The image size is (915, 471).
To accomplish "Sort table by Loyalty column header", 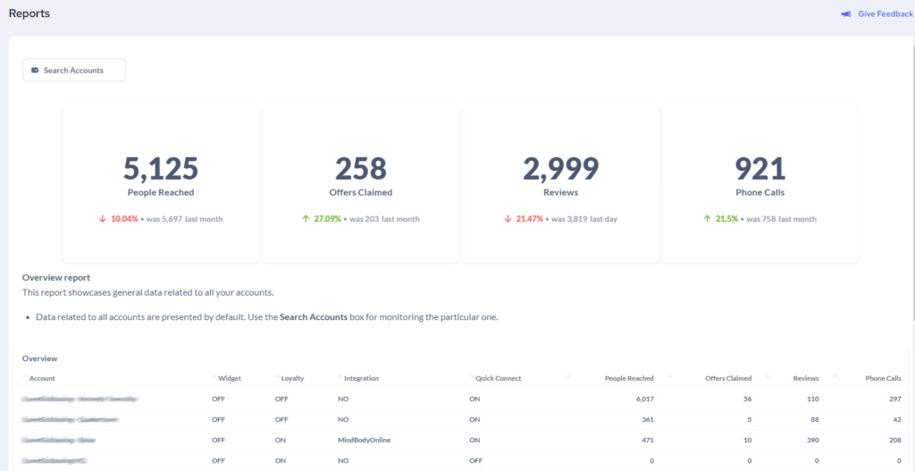I will (292, 379).
